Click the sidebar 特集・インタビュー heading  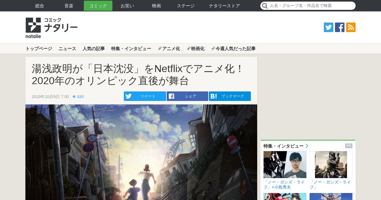pyautogui.click(x=284, y=146)
